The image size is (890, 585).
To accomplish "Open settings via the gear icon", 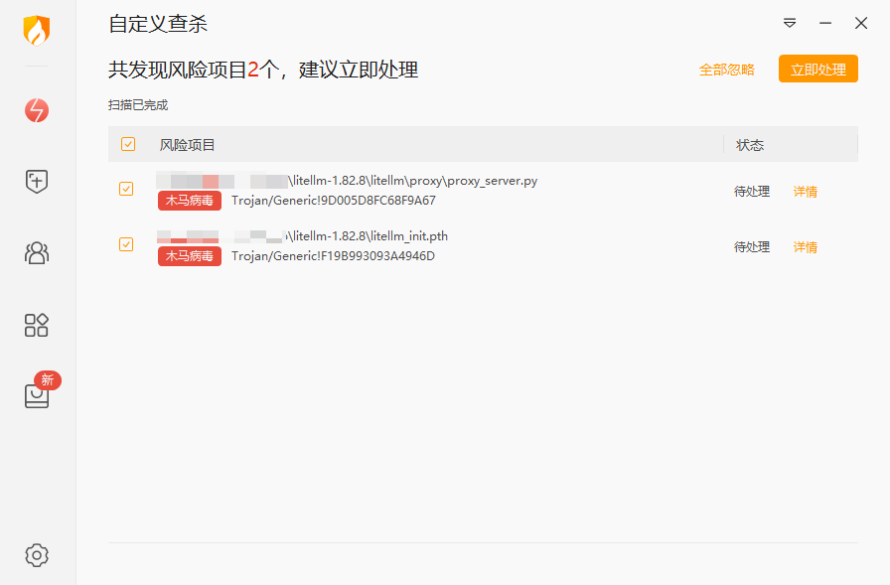I will click(37, 554).
